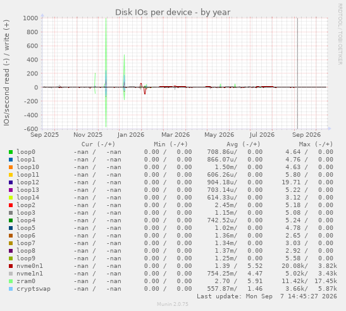Select the loop1 legend label
The image size is (346, 311).
[x=26, y=160]
